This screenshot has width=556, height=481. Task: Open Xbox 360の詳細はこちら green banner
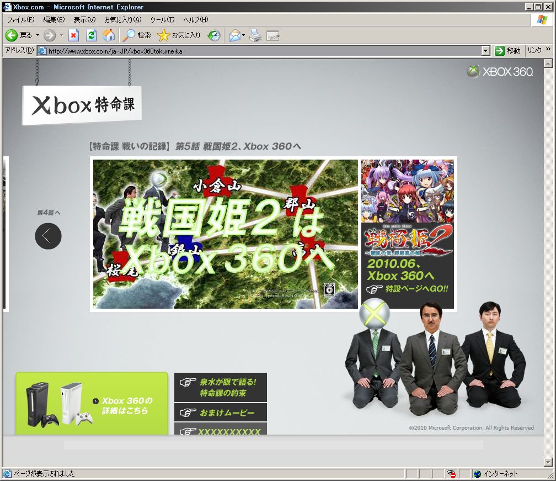point(92,403)
